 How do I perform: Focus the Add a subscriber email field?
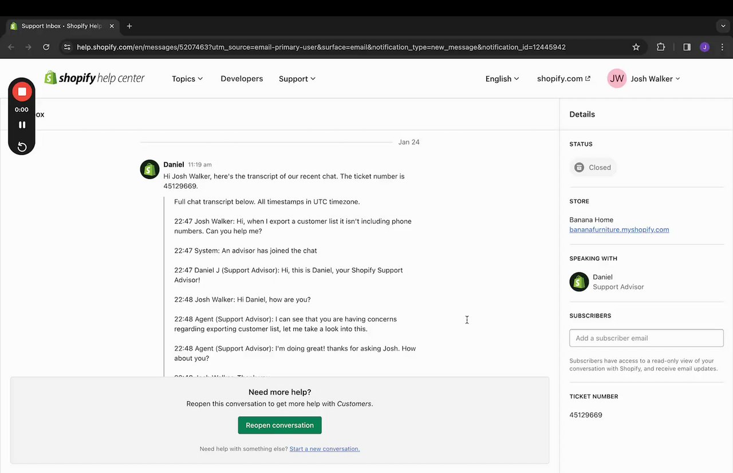pos(646,338)
